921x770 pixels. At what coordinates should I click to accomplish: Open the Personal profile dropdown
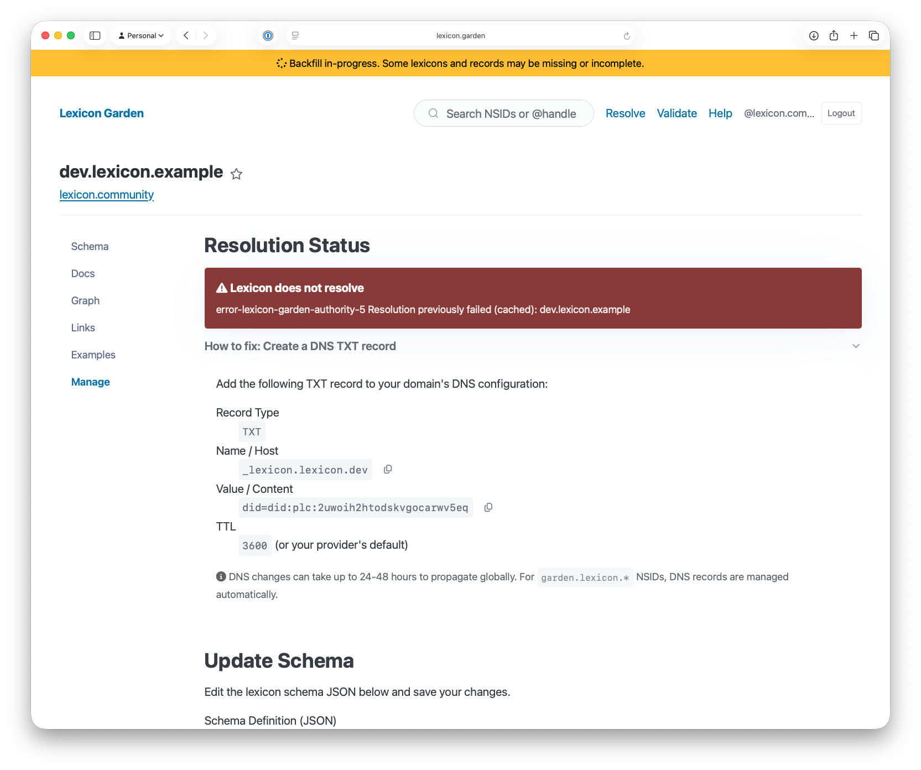point(141,35)
